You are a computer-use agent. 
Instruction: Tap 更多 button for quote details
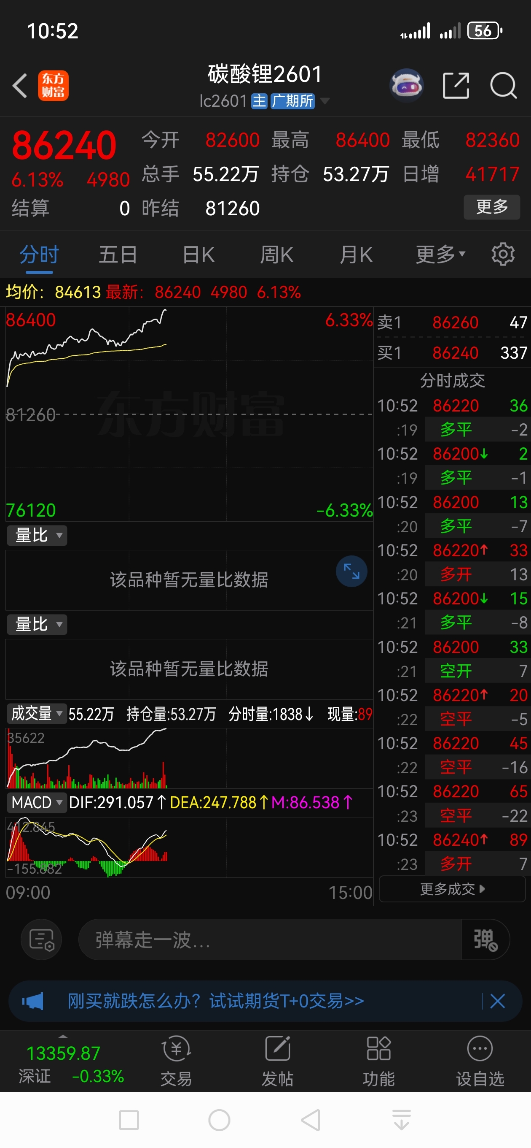point(492,207)
